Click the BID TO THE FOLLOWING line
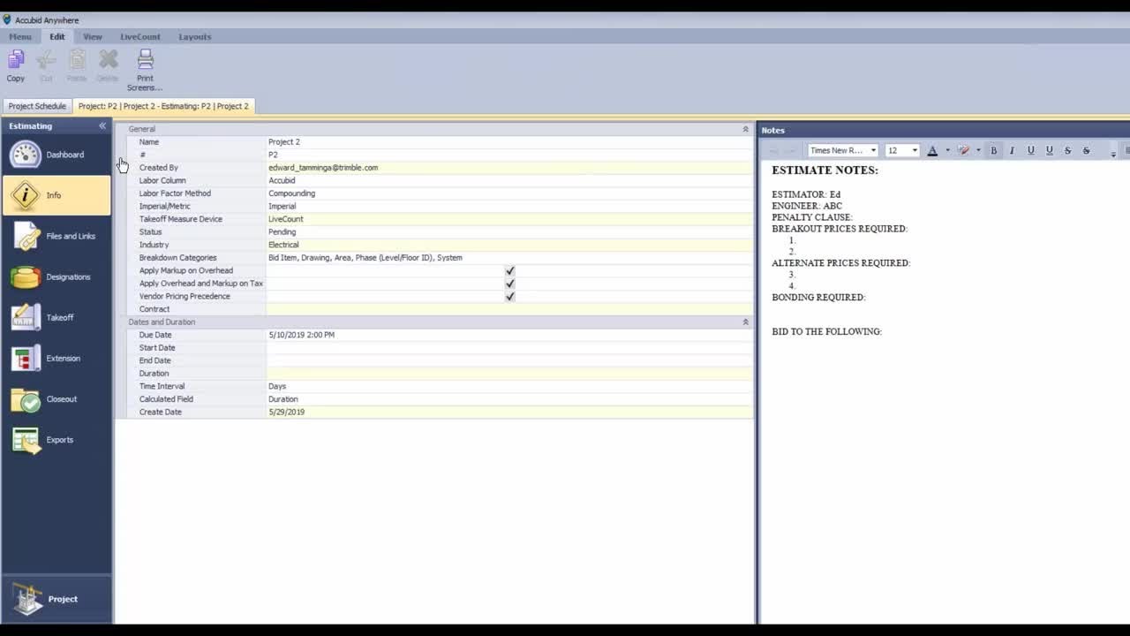 point(826,332)
